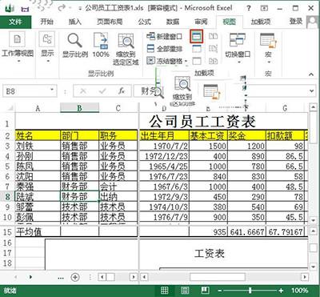This screenshot has height=297, width=320.
Task: Click the zoom slider handle
Action: (x=250, y=291)
